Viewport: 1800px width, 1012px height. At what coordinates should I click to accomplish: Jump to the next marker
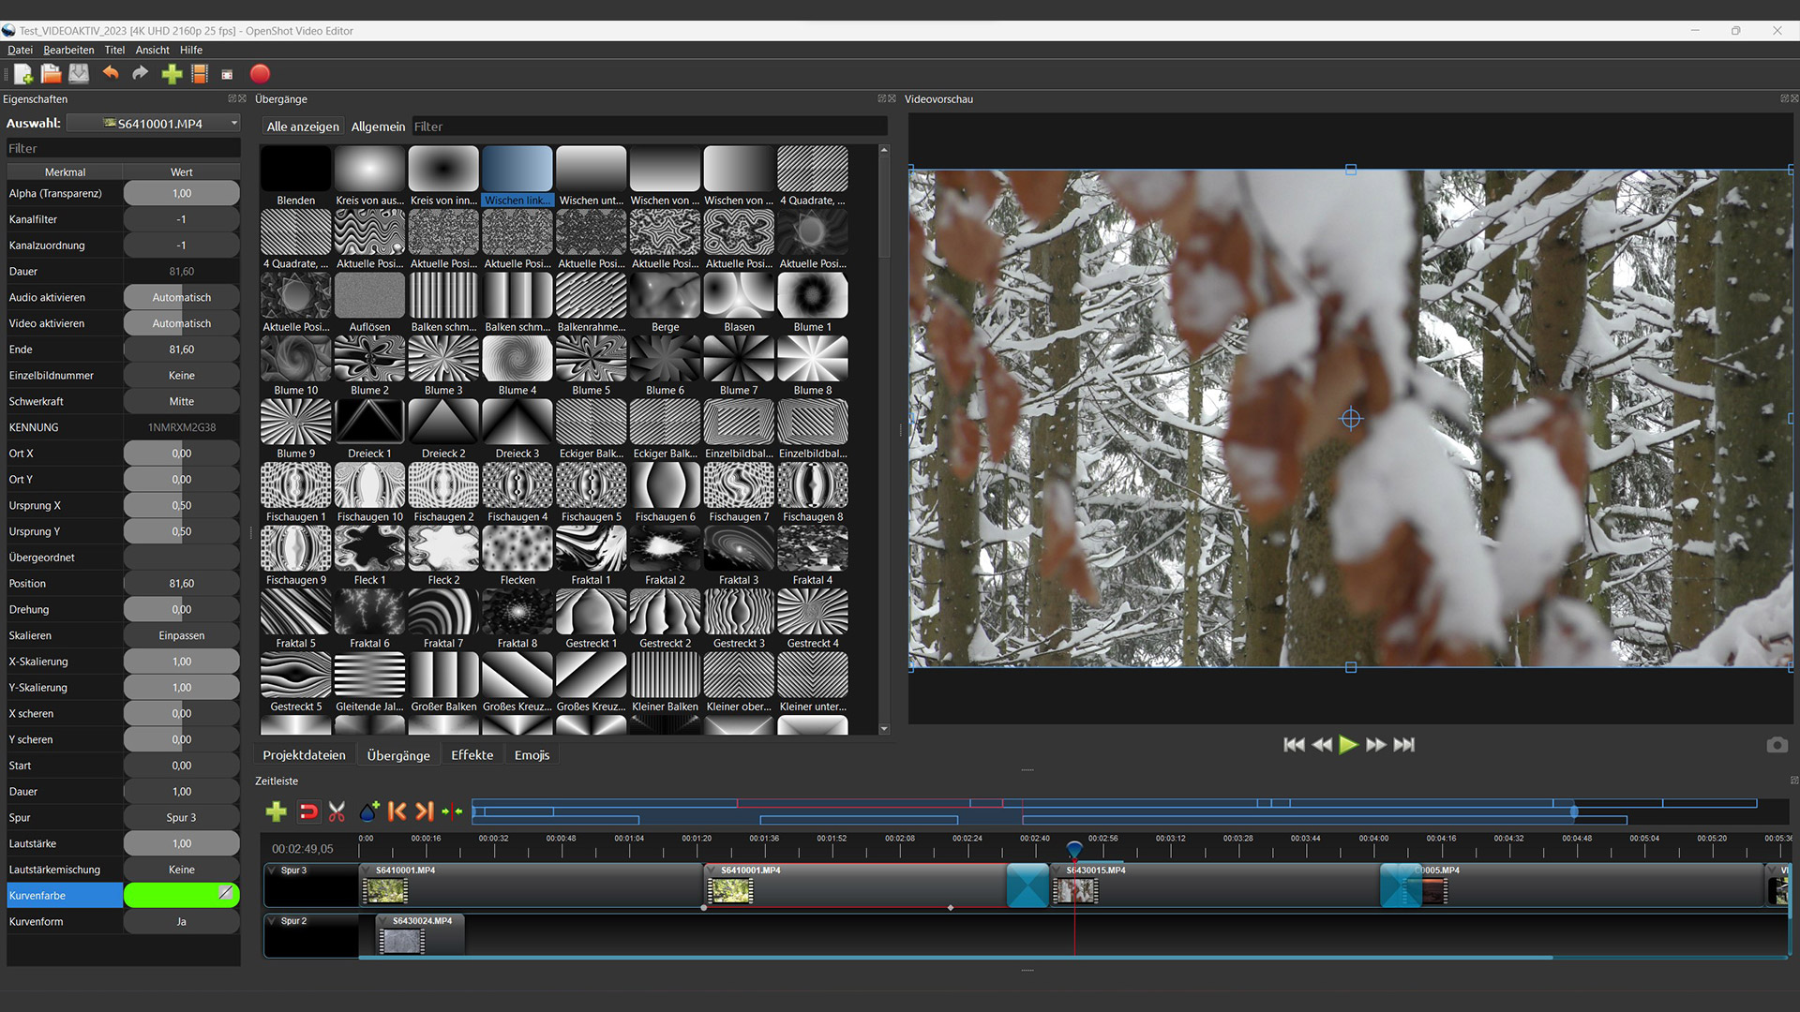click(425, 811)
